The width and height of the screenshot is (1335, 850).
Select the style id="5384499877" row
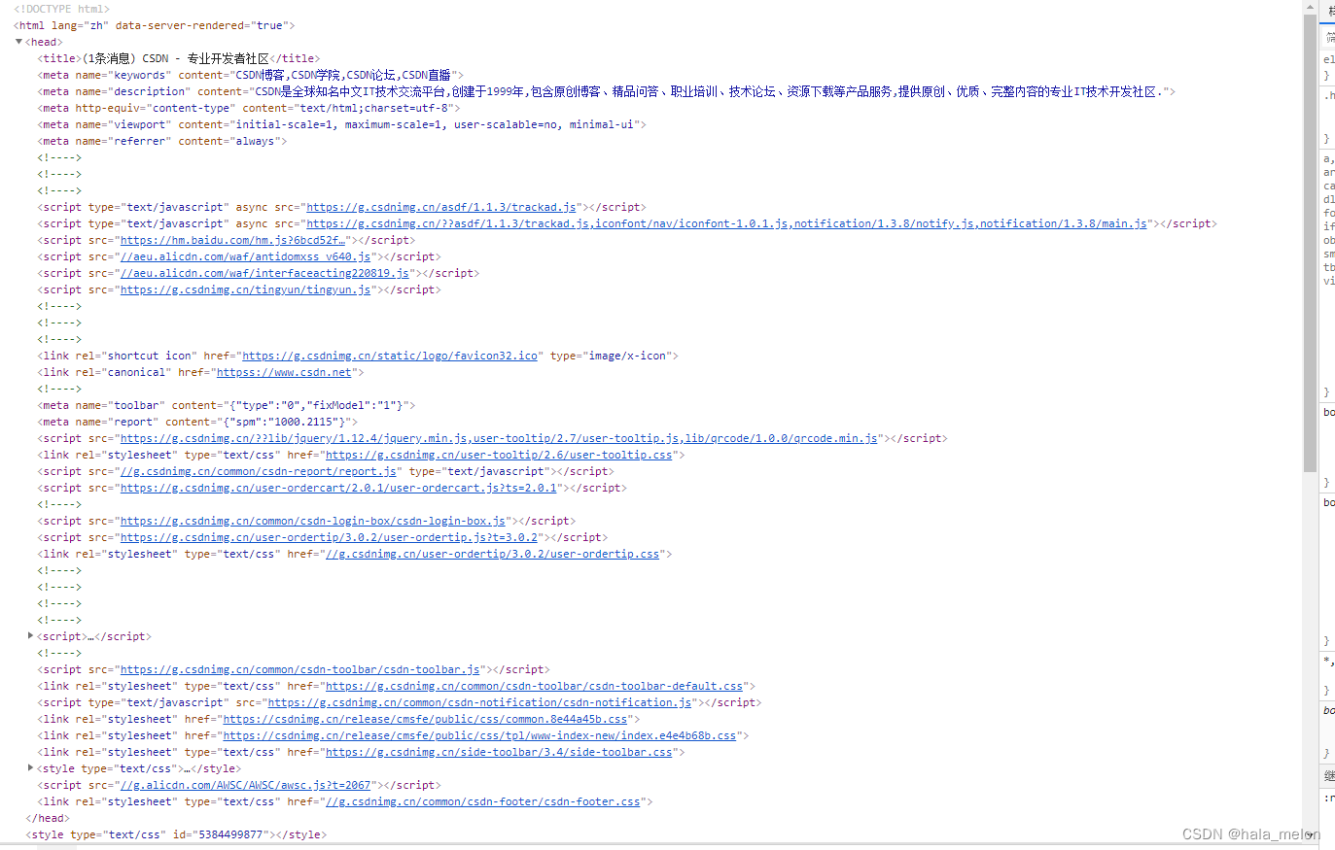click(x=176, y=834)
